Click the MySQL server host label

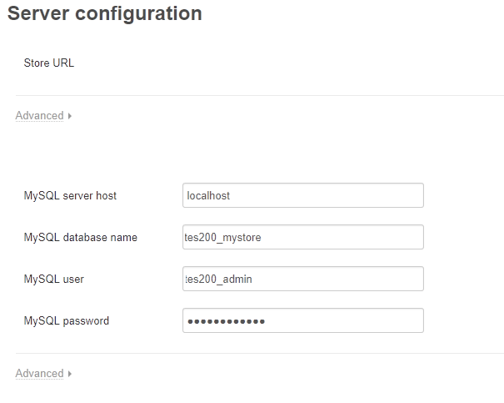(70, 196)
